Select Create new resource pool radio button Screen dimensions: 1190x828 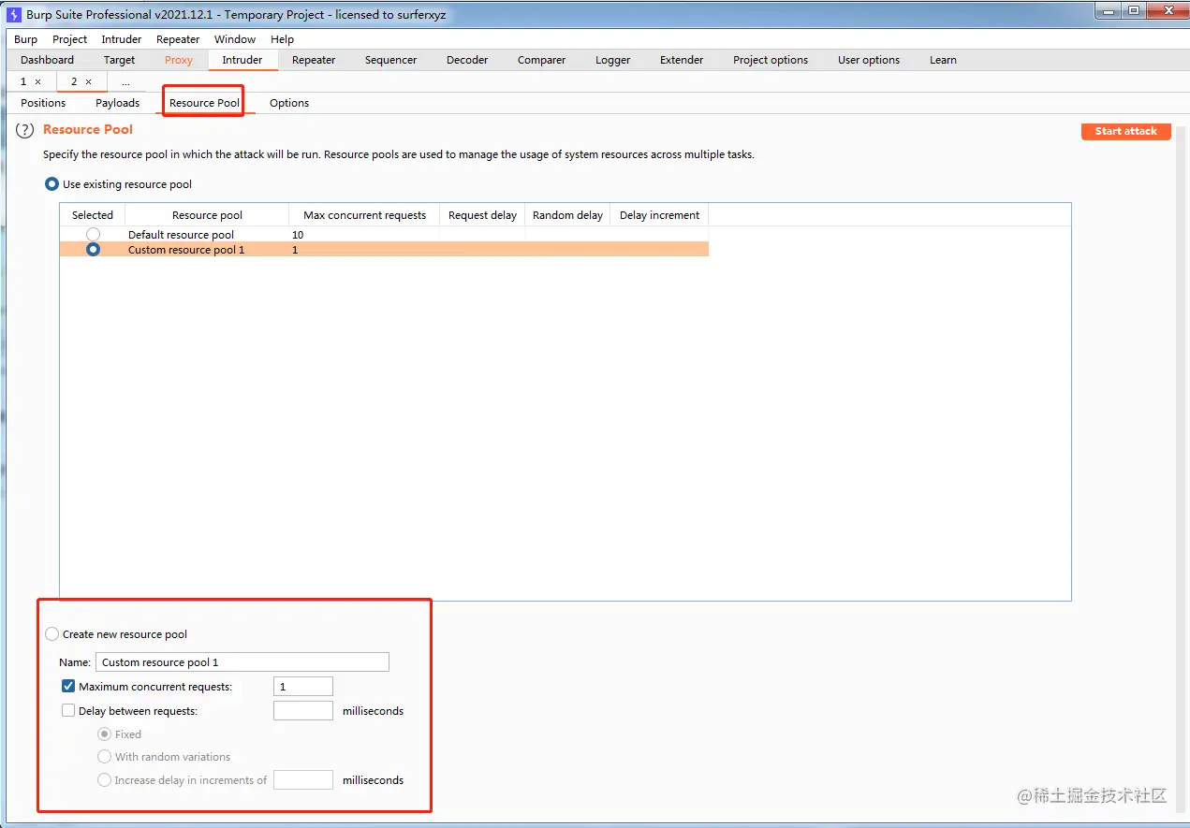coord(52,634)
